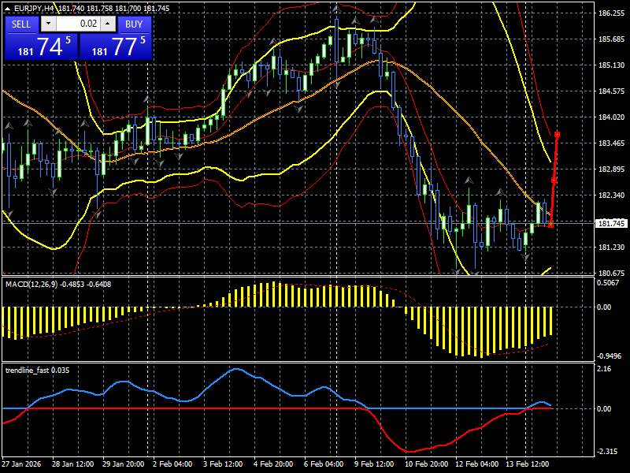630x473 pixels.
Task: Click the SELL button
Action: pyautogui.click(x=22, y=24)
